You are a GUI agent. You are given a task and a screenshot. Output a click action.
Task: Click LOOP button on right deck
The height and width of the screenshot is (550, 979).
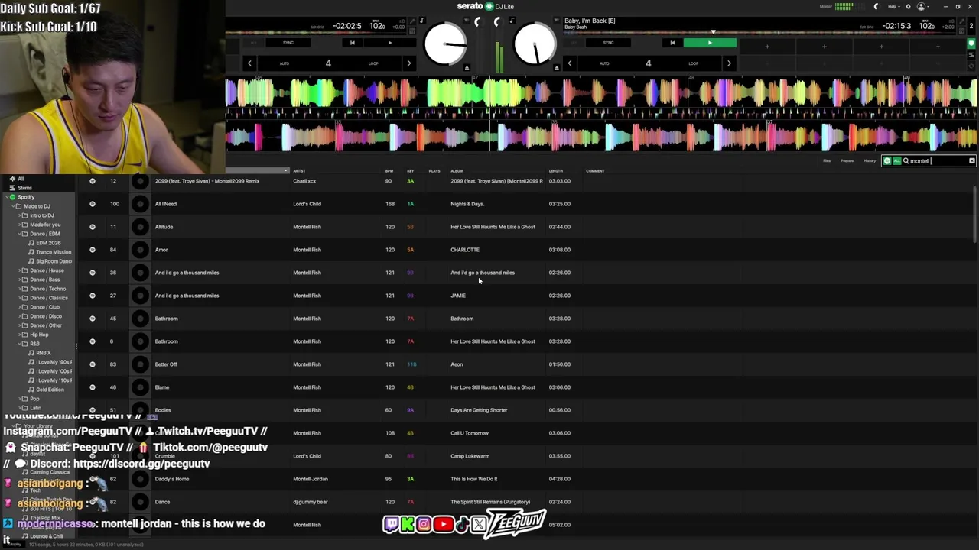[693, 63]
